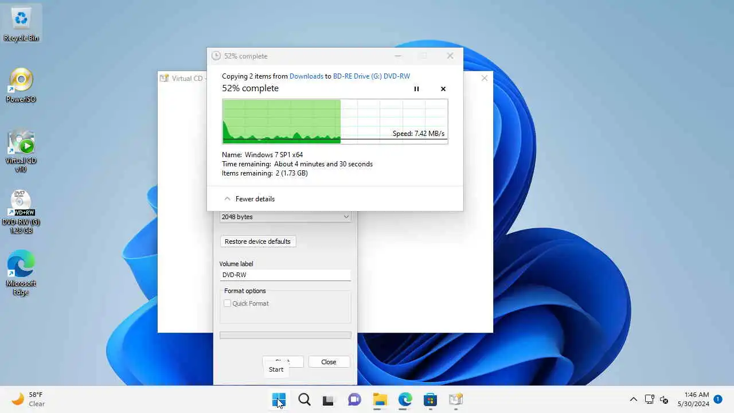Open the BD-RE Drive (G:) DVD-RW link
This screenshot has height=413, width=734.
[372, 76]
